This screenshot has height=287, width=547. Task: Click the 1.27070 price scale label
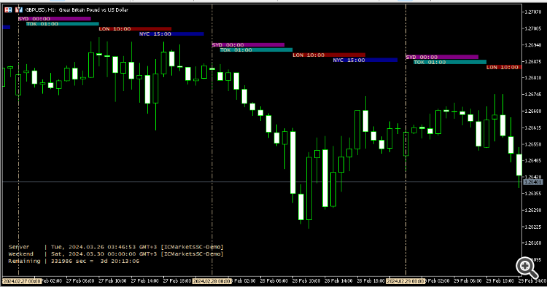(x=532, y=12)
